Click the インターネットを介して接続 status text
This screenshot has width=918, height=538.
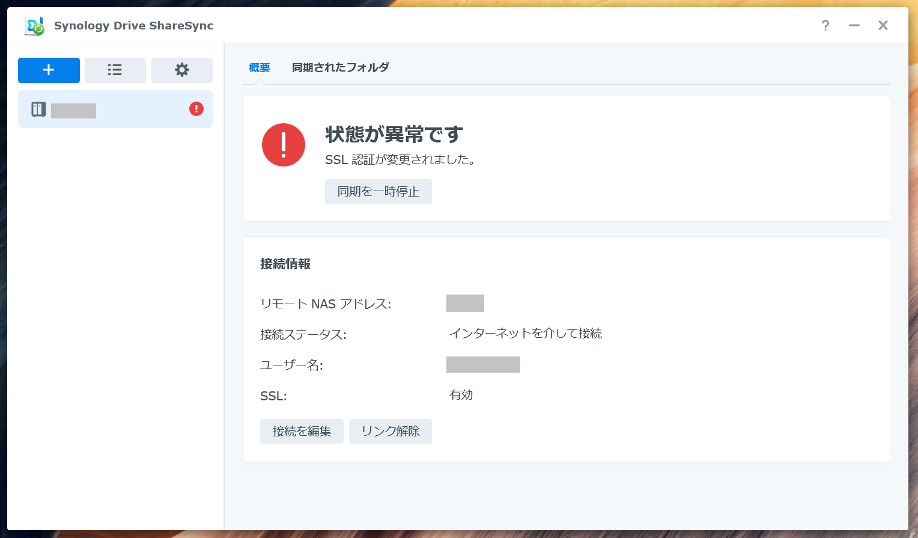point(525,334)
